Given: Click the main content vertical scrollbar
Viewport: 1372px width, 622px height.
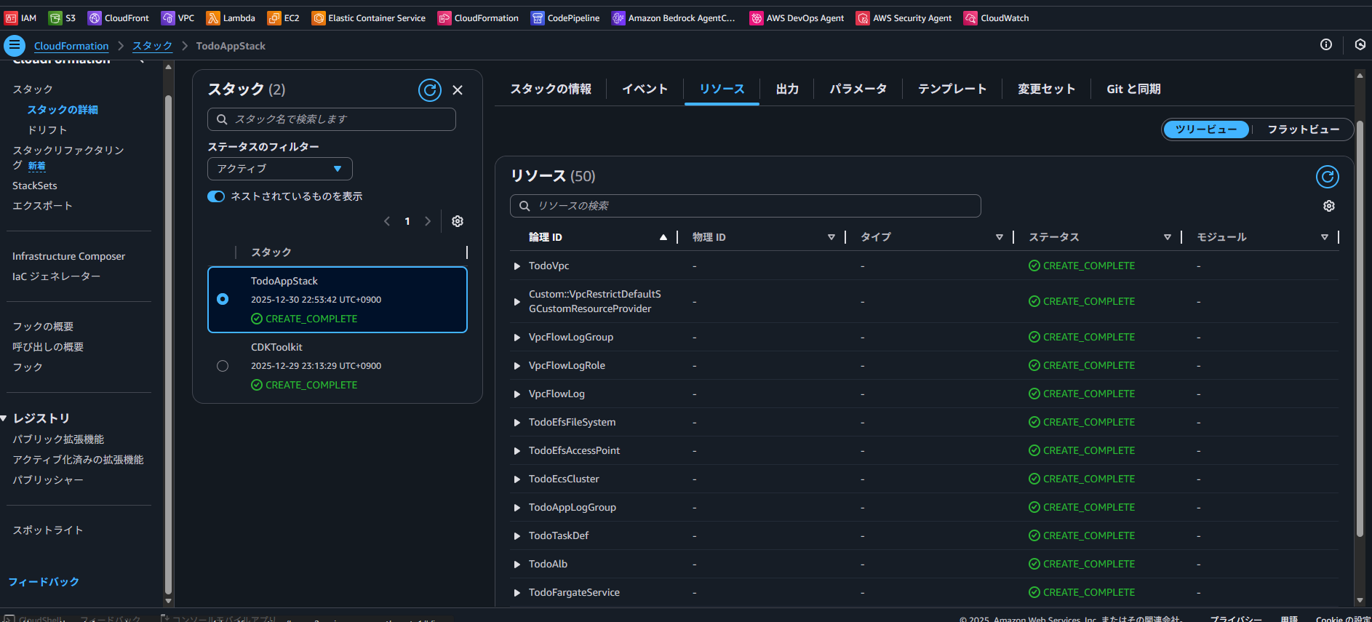Looking at the screenshot, I should pos(1360,327).
